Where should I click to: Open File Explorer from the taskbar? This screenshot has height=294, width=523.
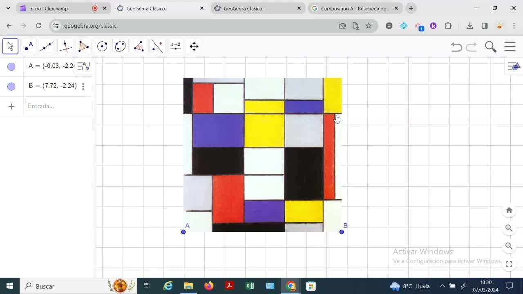188,286
